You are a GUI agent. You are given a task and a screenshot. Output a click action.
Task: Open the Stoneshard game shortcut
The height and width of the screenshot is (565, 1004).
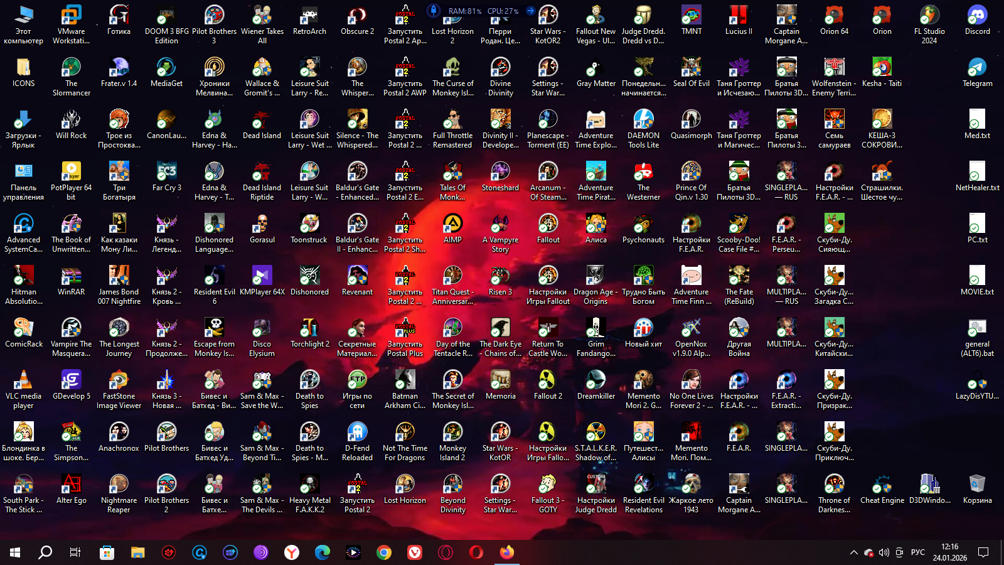(500, 176)
